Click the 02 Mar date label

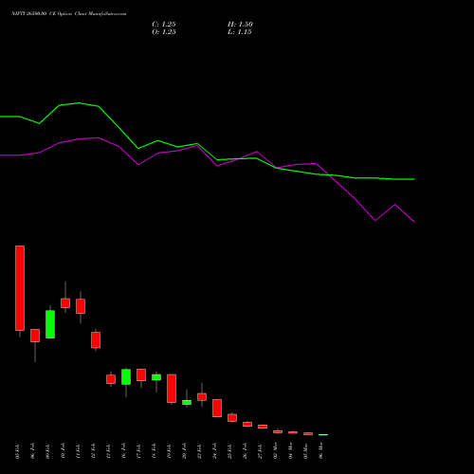[275, 451]
